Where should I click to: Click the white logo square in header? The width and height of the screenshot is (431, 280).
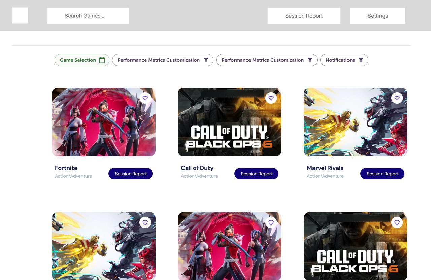click(20, 15)
